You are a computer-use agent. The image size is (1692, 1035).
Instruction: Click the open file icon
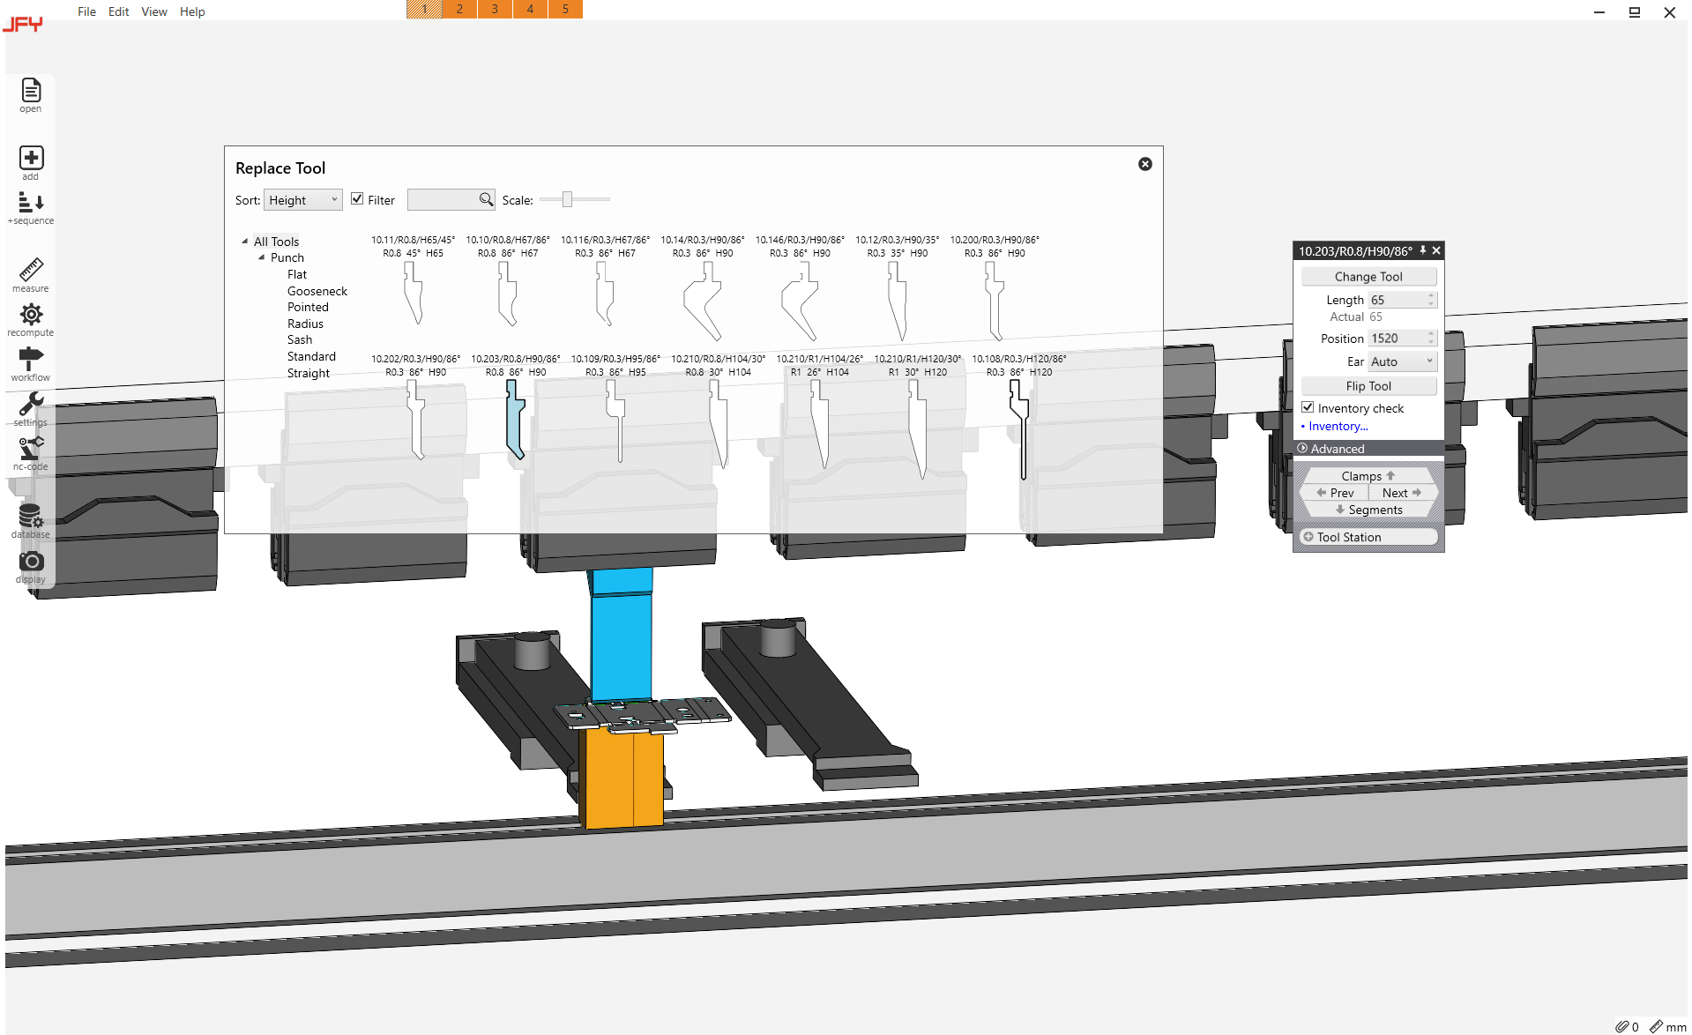click(31, 91)
